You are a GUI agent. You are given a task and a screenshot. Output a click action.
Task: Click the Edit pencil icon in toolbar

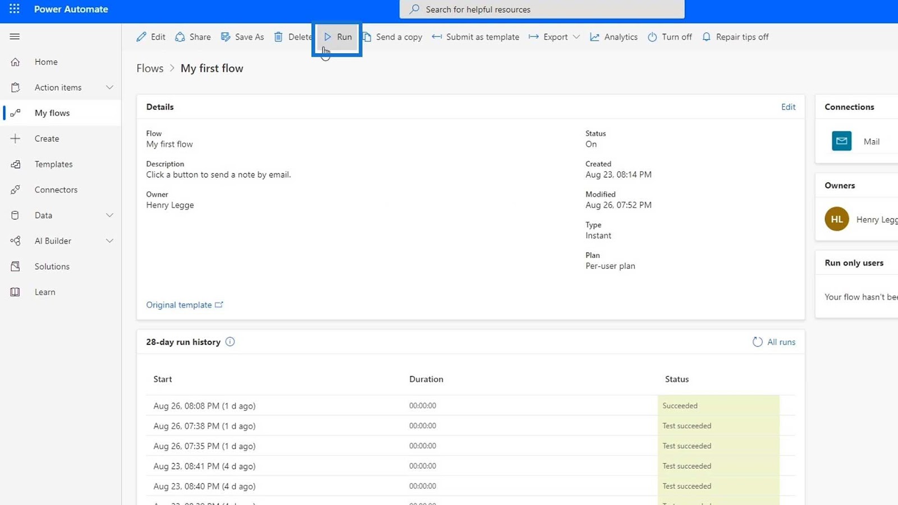(141, 37)
